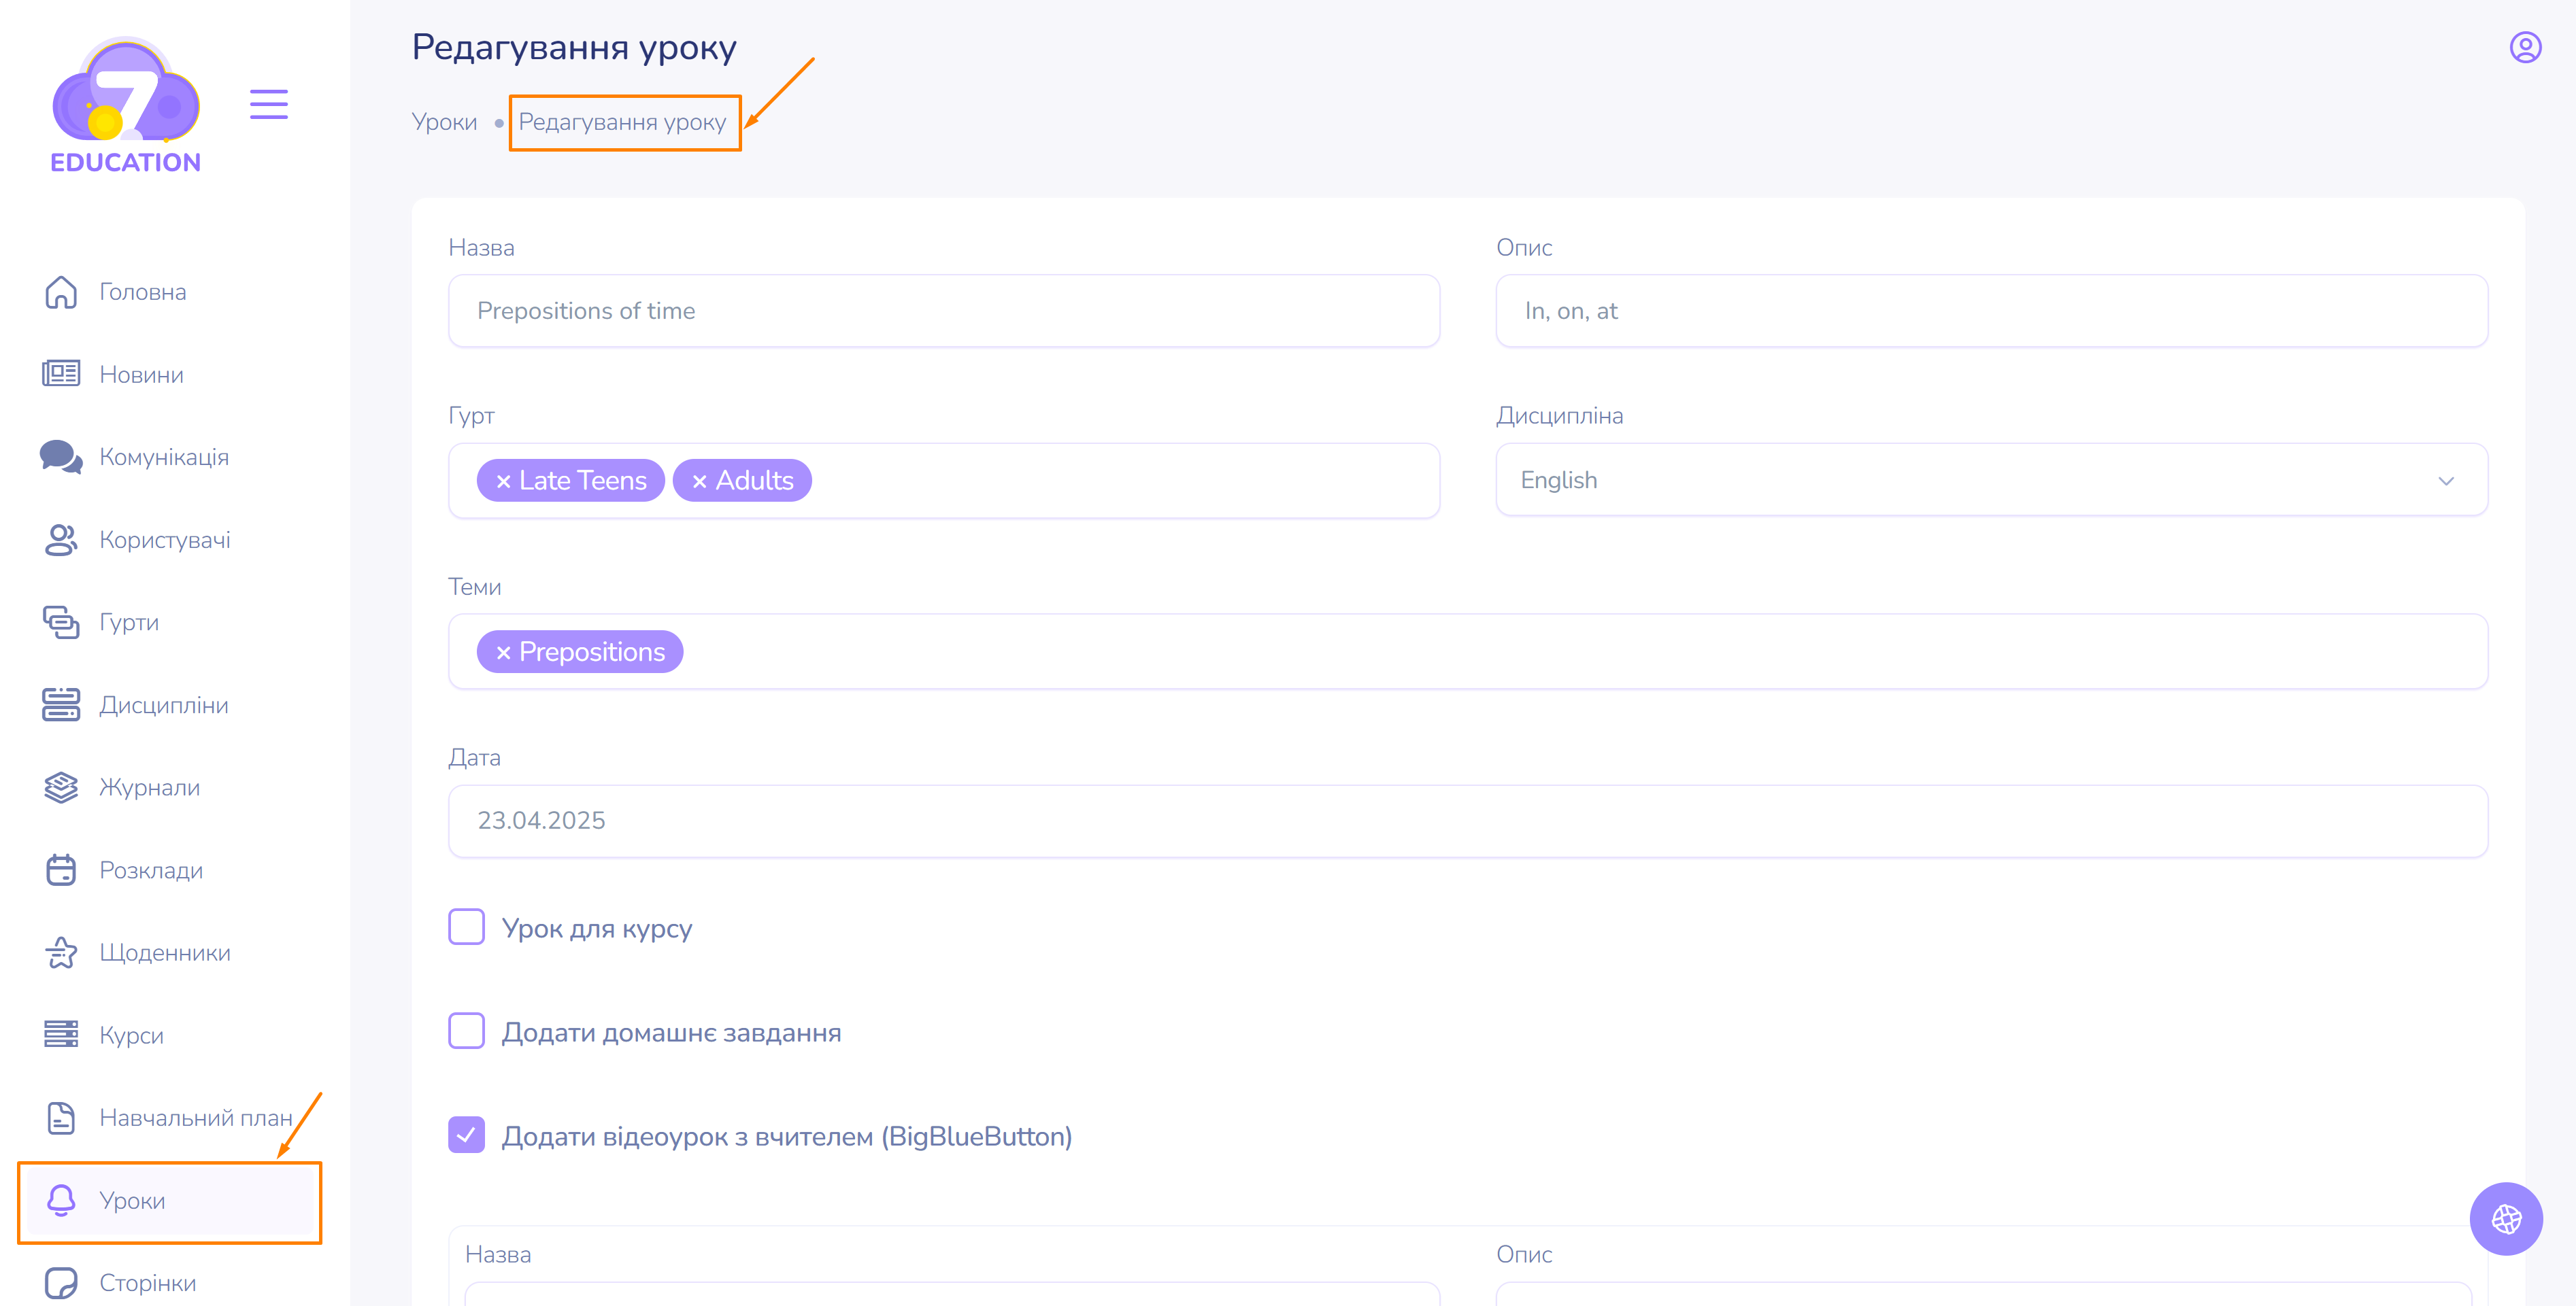Open Курси sidebar section
This screenshot has height=1306, width=2576.
[131, 1035]
